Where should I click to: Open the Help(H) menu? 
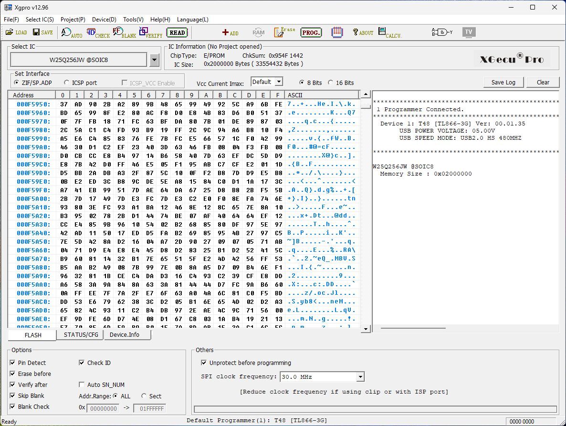point(160,20)
